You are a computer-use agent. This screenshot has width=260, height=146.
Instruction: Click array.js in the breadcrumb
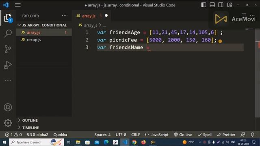point(91,25)
